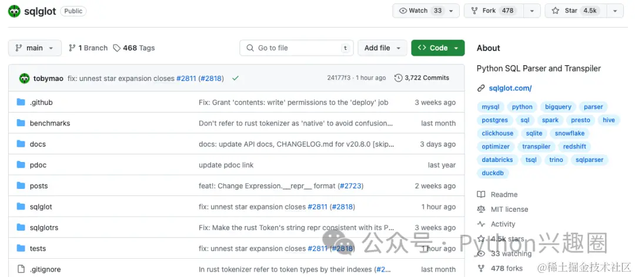Star the repository with the Star button
635x277 pixels.
(576, 11)
